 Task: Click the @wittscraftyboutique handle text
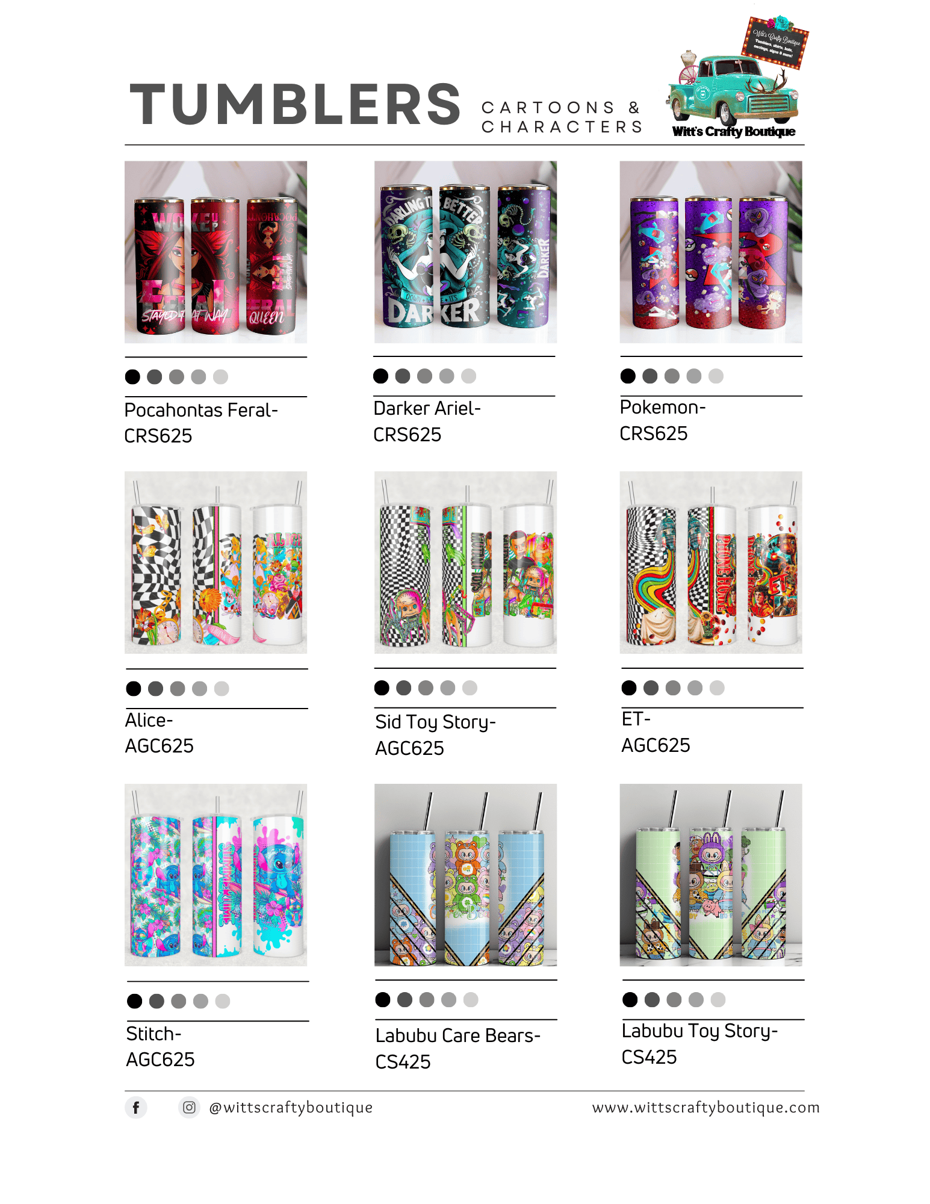291,1107
